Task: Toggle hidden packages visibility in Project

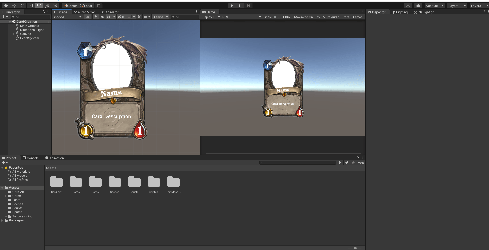Action: point(361,163)
